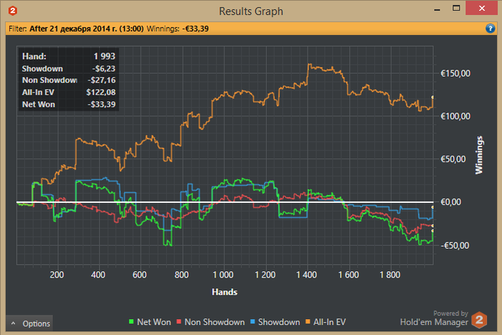502x335 pixels.
Task: Click the green Net Won legend swatch
Action: tap(131, 321)
